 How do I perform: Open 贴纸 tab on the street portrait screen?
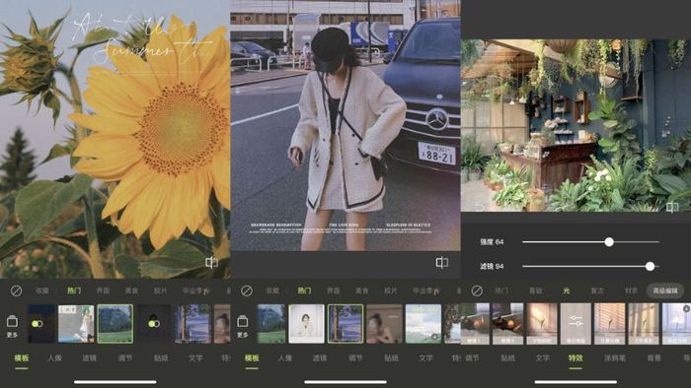tap(391, 358)
